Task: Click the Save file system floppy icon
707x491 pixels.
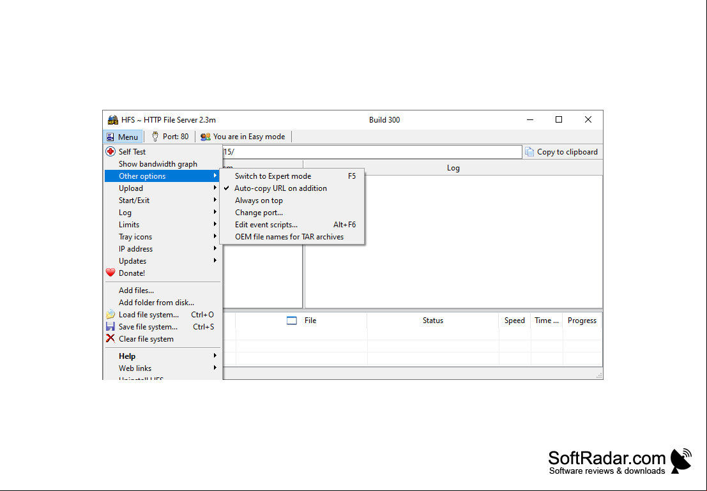Action: click(110, 326)
